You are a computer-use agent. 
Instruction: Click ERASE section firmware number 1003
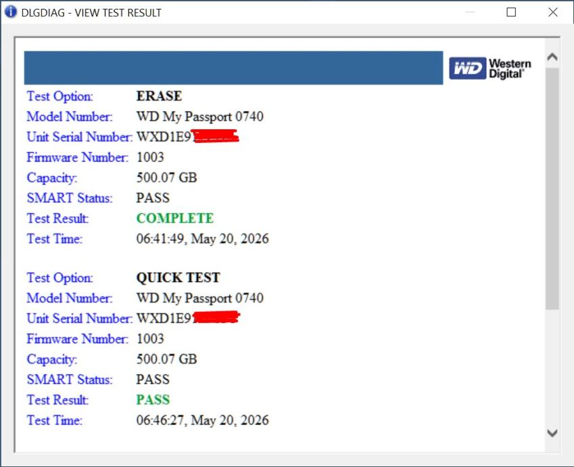[x=150, y=157]
